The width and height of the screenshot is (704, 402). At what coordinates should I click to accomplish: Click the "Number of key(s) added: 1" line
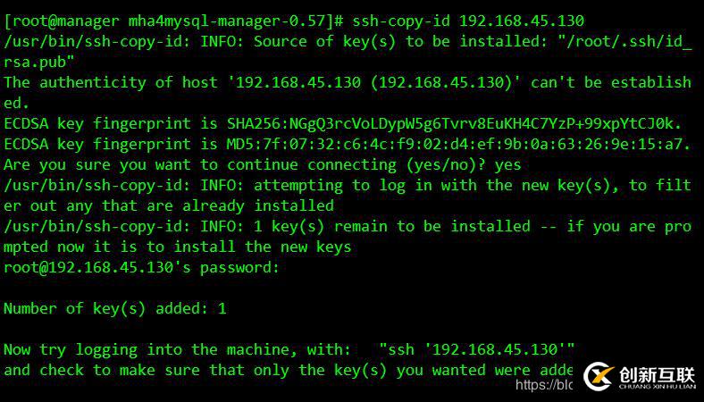115,308
